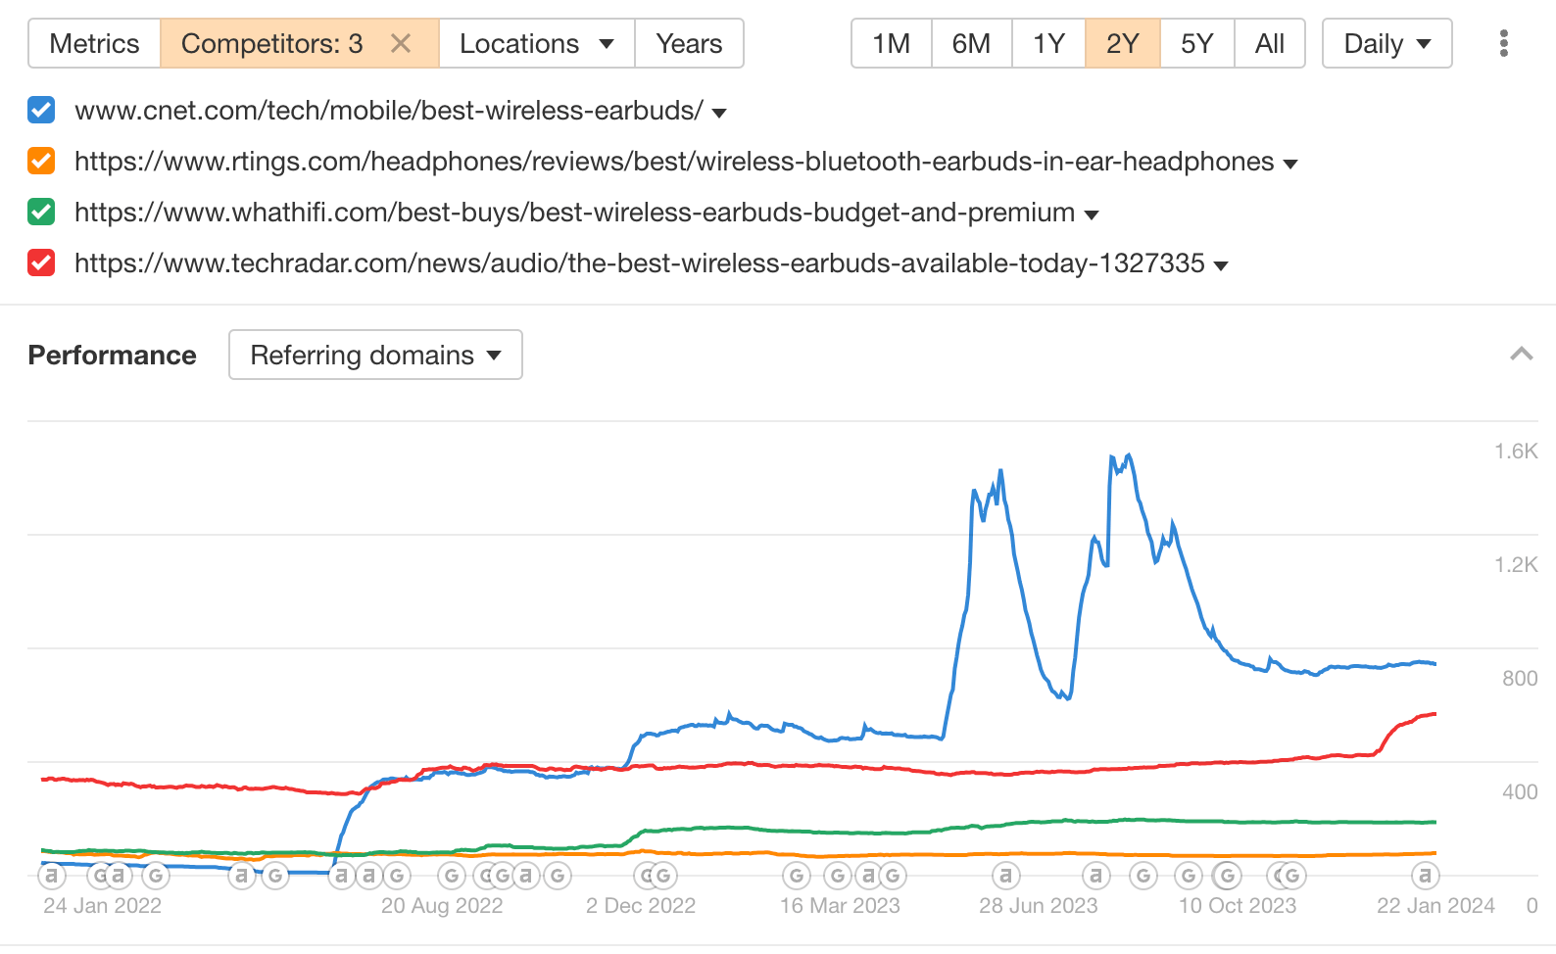
Task: Open the dropdown arrow beside the cnet.com URL
Action: 719,113
